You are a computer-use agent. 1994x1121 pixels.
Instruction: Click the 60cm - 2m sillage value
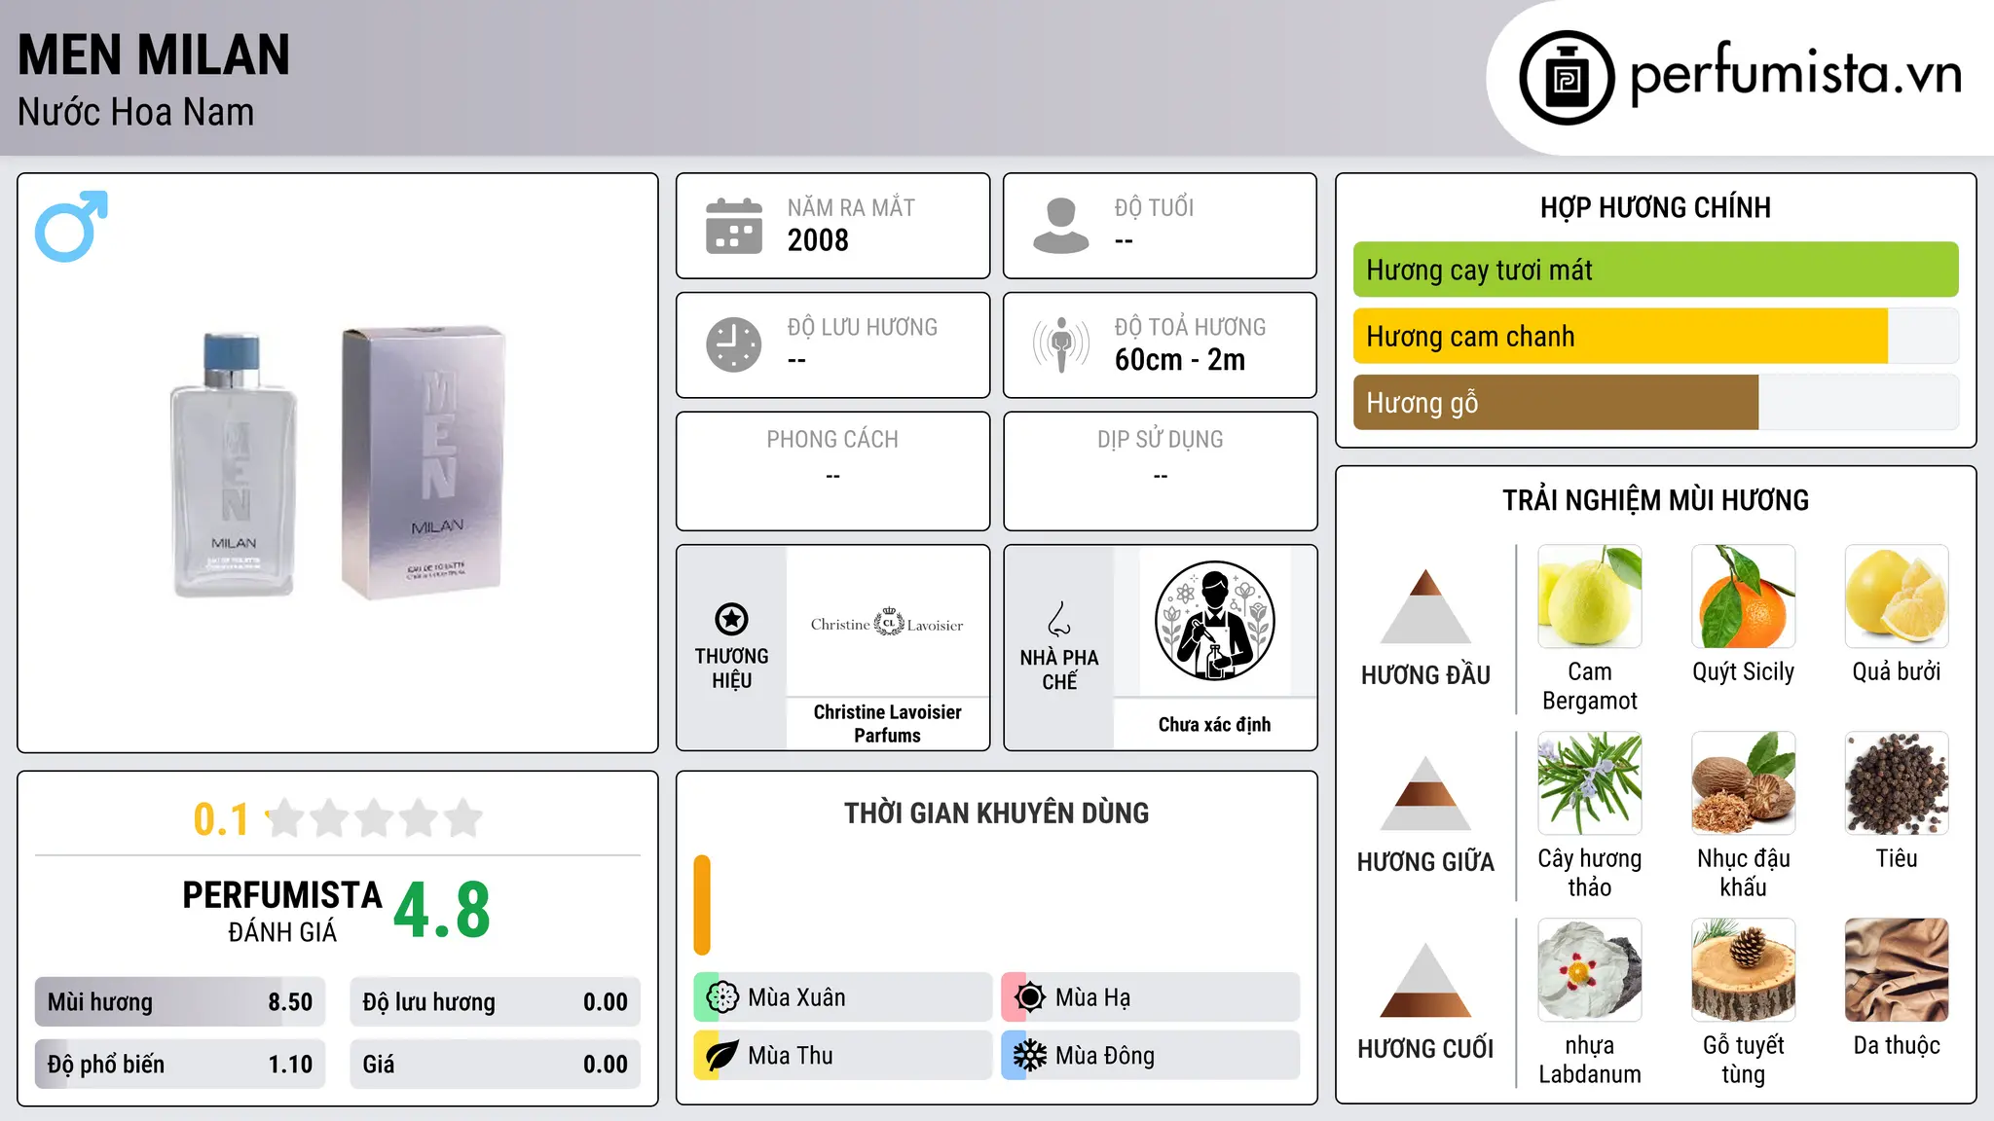point(1180,360)
